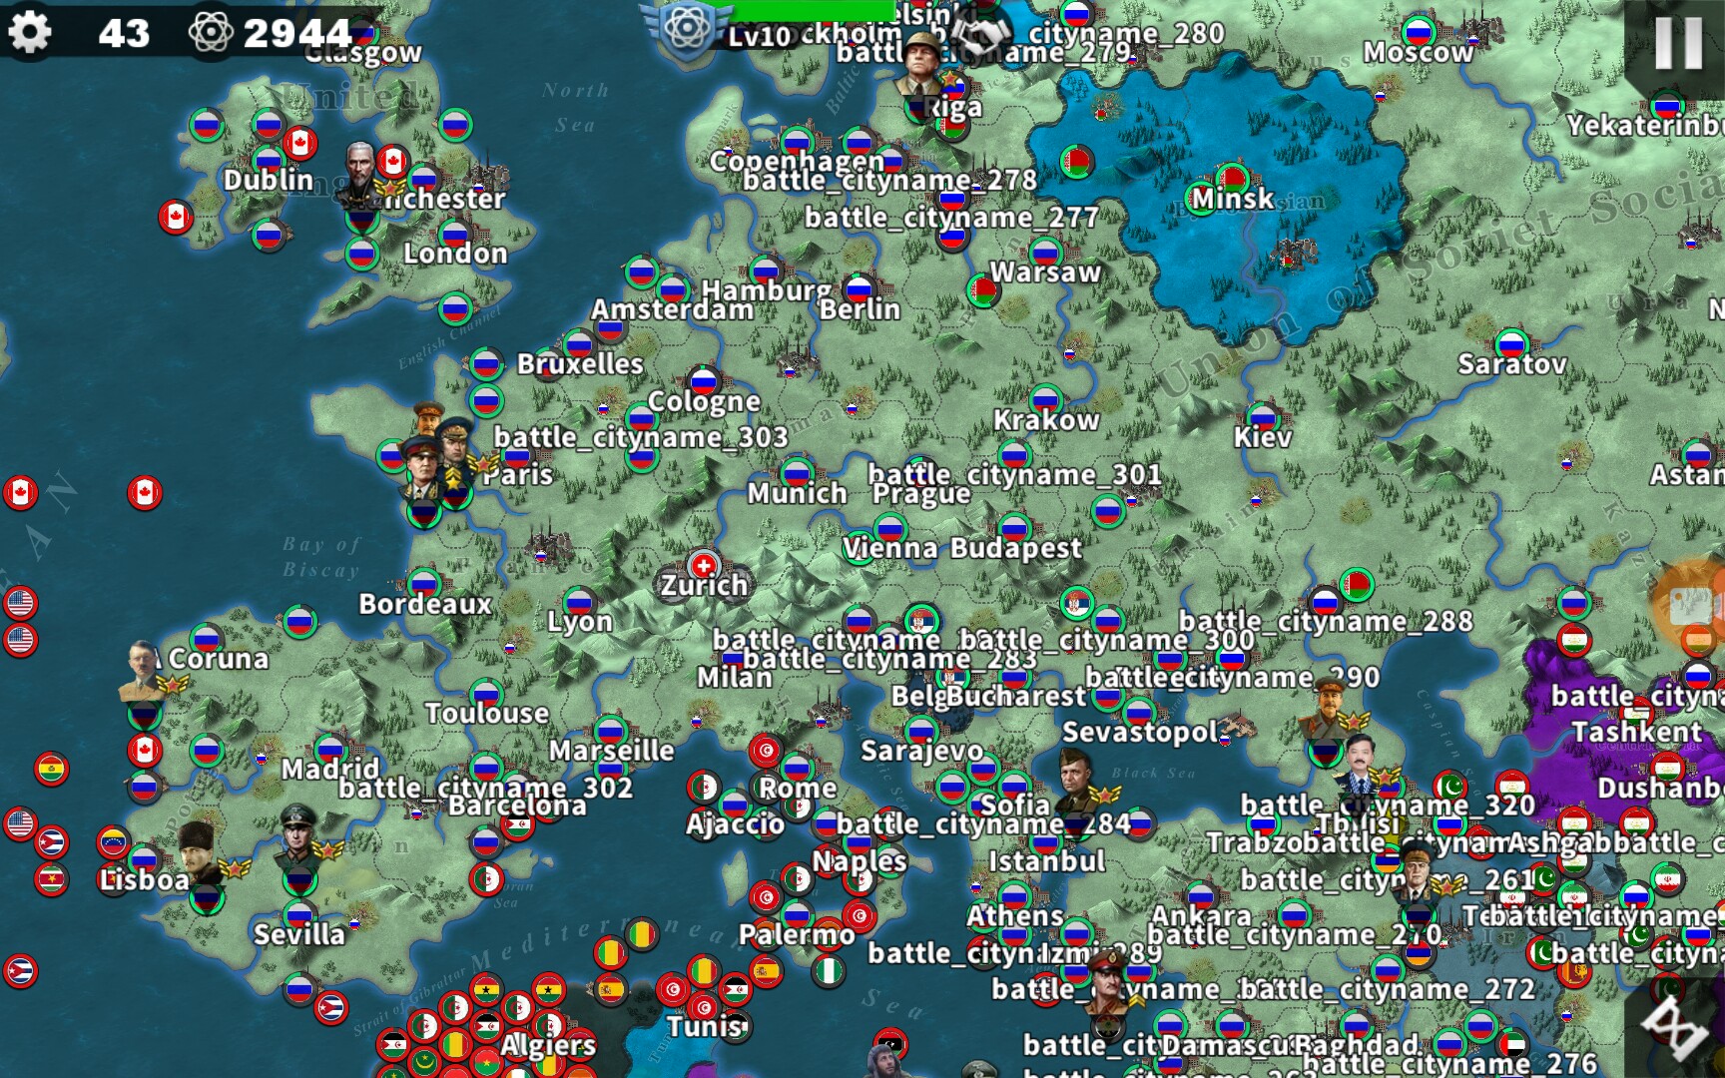Select the city of Warsaw
Image resolution: width=1725 pixels, height=1078 pixels.
(x=1045, y=271)
